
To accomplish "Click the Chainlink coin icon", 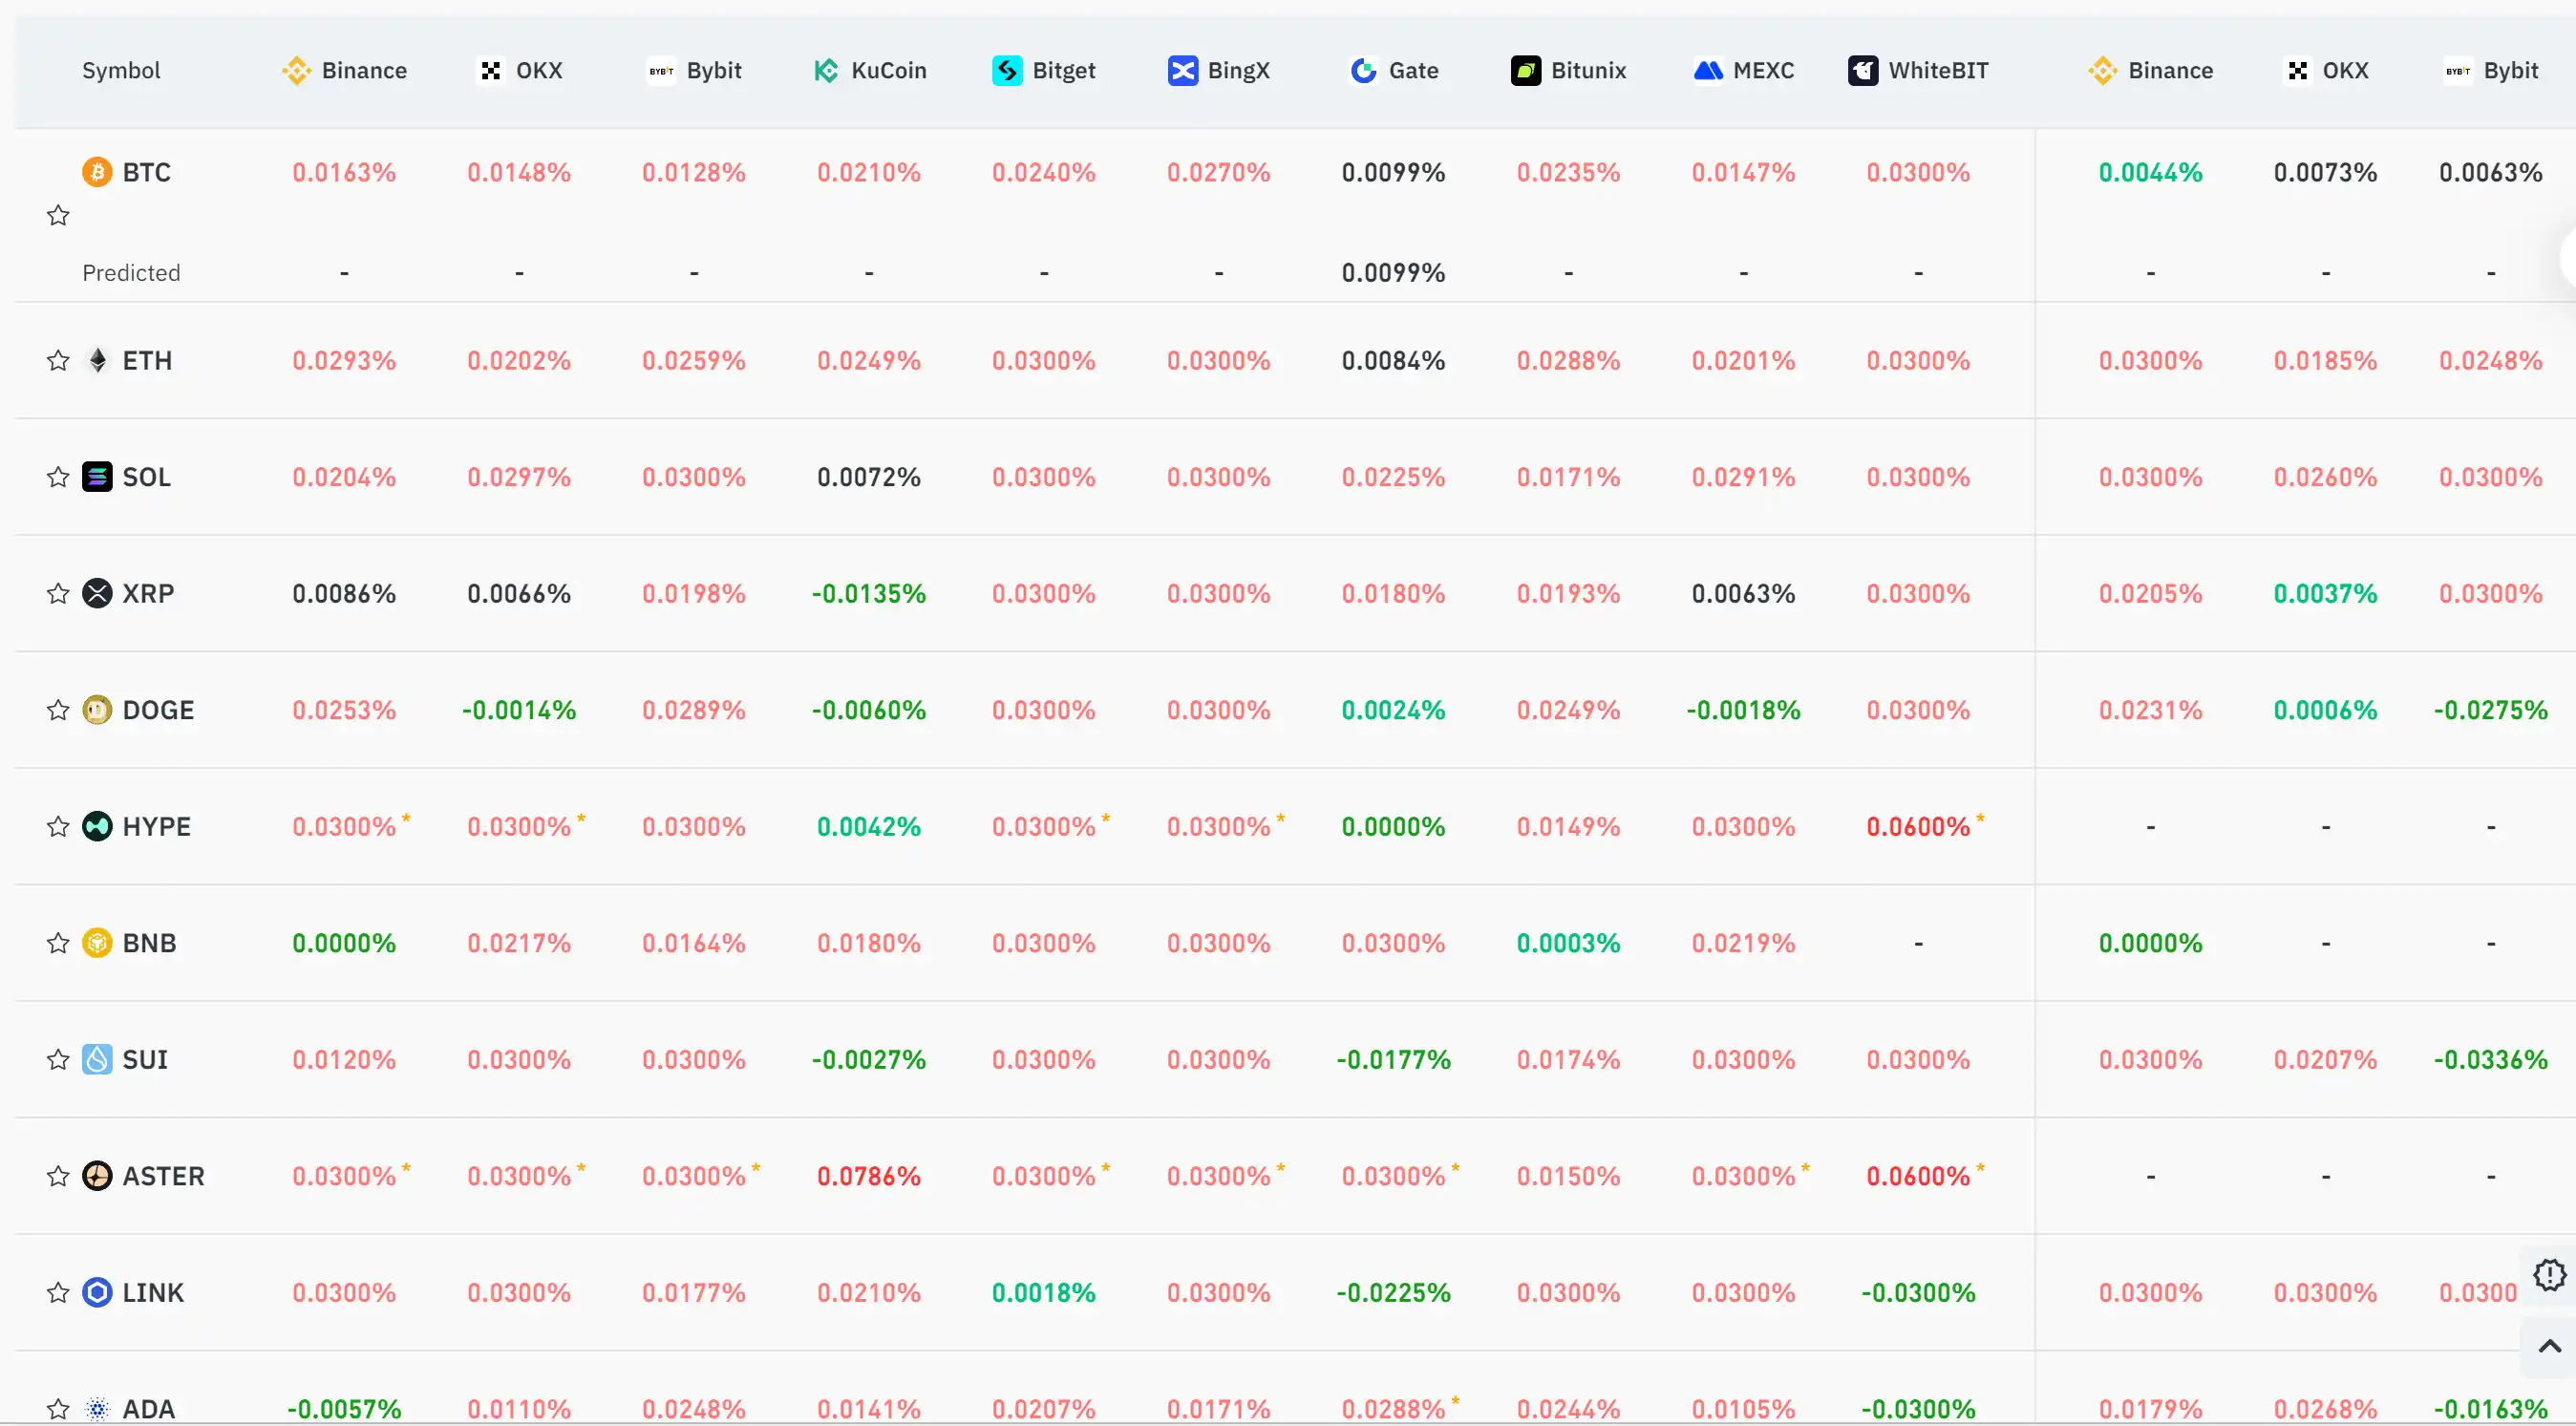I will [97, 1293].
